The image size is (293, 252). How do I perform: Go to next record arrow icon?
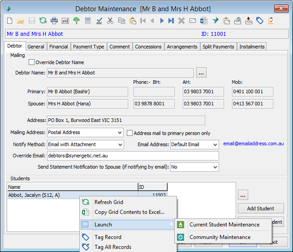162,21
